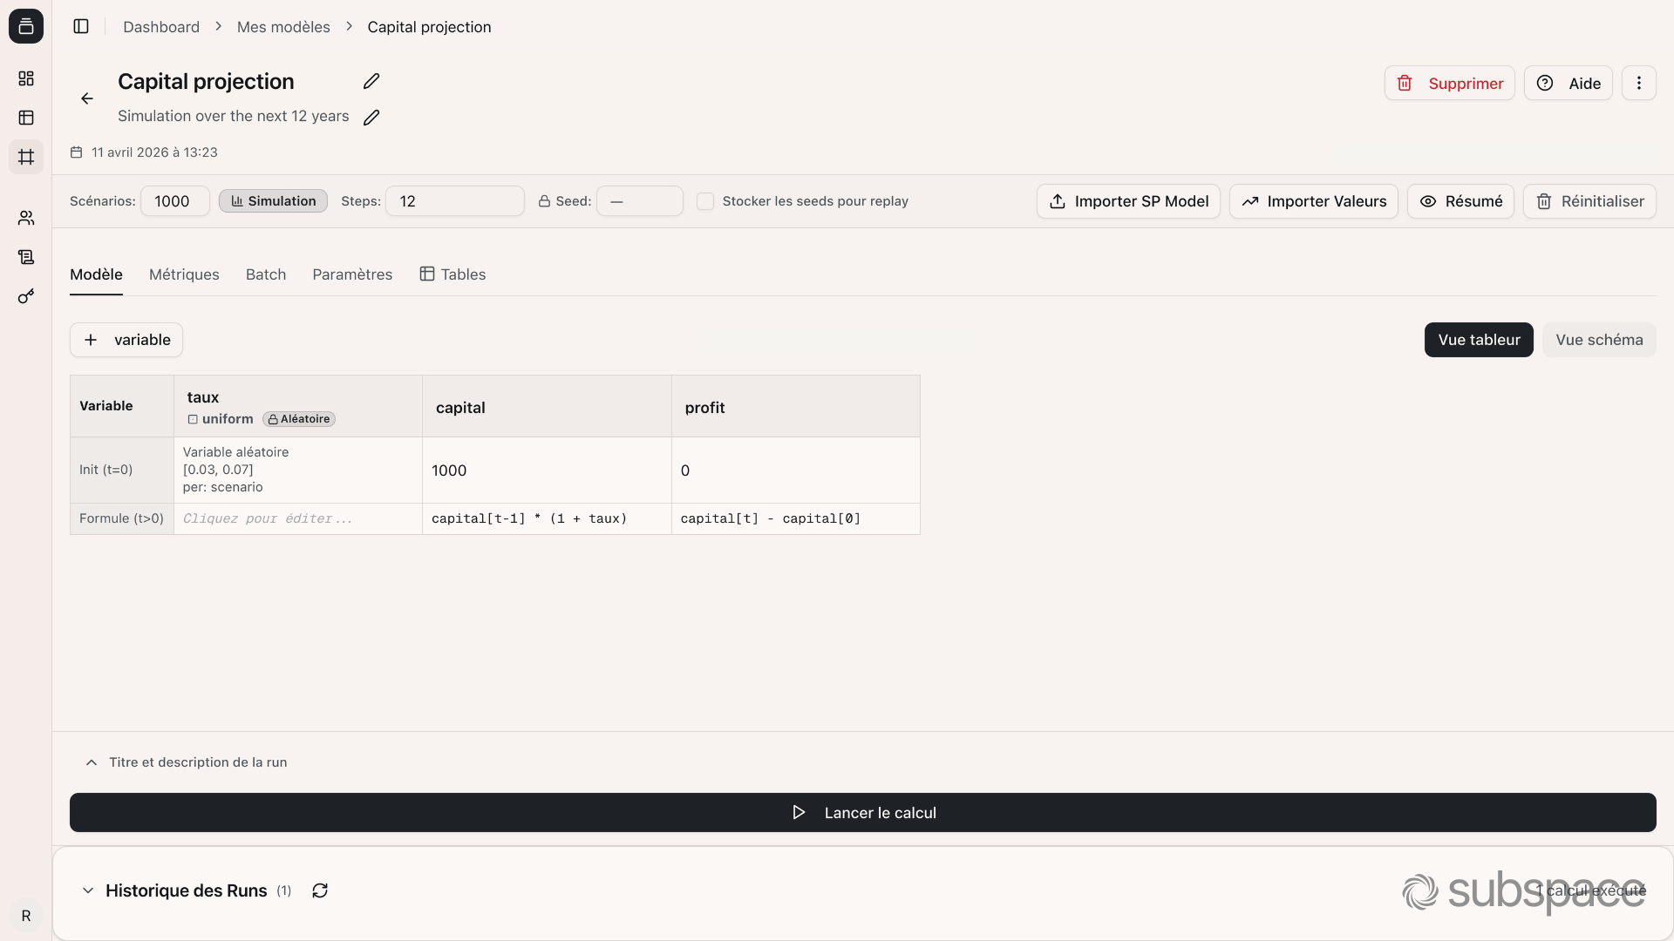Edit the simulation description with the pencil icon
This screenshot has height=941, width=1674.
click(371, 117)
